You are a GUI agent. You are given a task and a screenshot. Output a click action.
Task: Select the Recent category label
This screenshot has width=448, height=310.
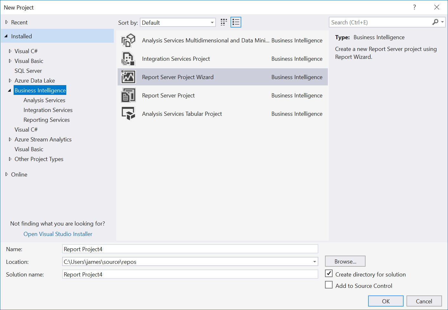point(19,22)
